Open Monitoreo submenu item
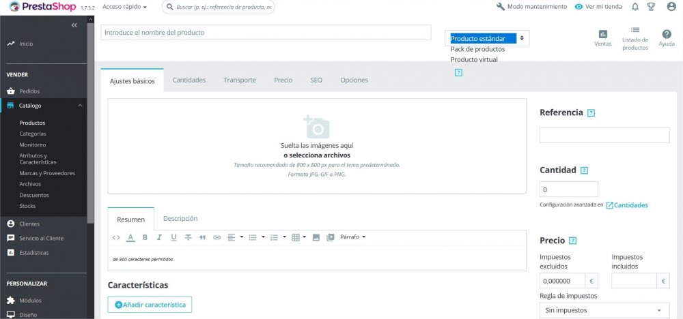This screenshot has width=683, height=319. (33, 145)
